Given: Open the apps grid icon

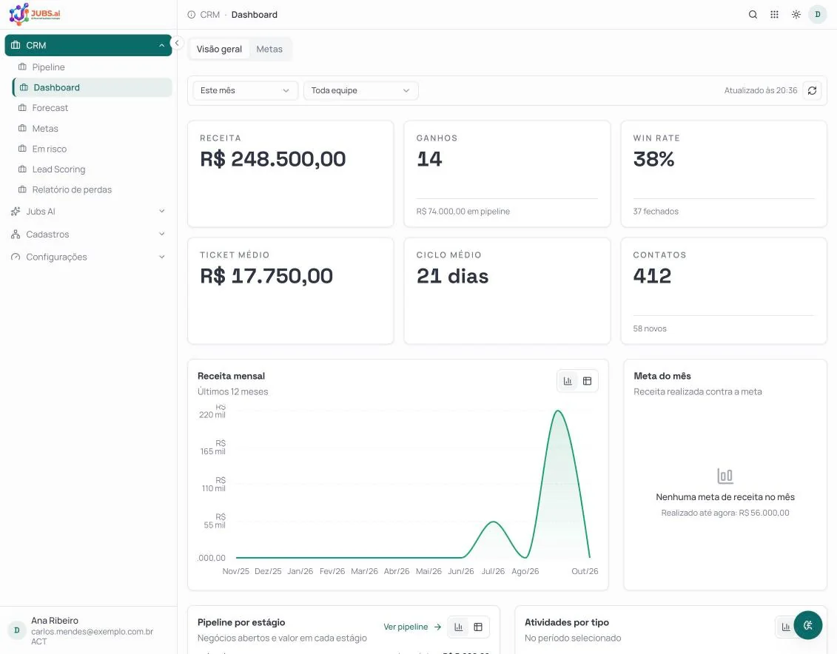Looking at the screenshot, I should 775,14.
